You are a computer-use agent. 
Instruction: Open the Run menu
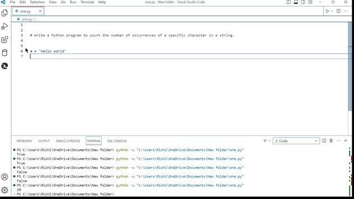[73, 2]
